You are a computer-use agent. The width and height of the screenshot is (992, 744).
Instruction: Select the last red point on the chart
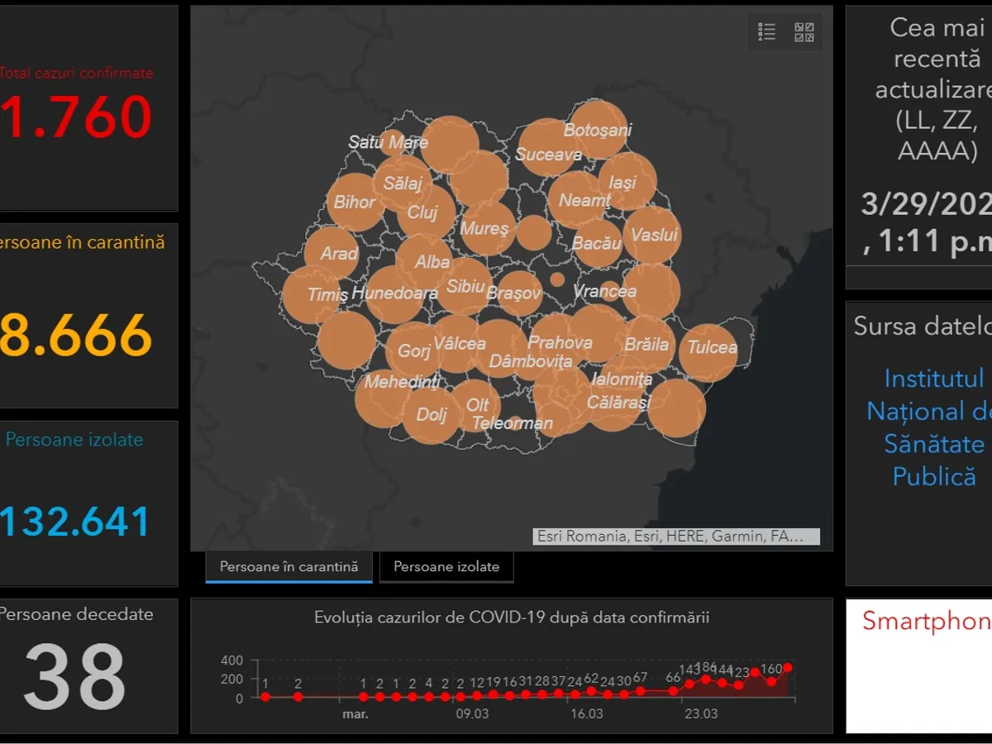tap(788, 667)
